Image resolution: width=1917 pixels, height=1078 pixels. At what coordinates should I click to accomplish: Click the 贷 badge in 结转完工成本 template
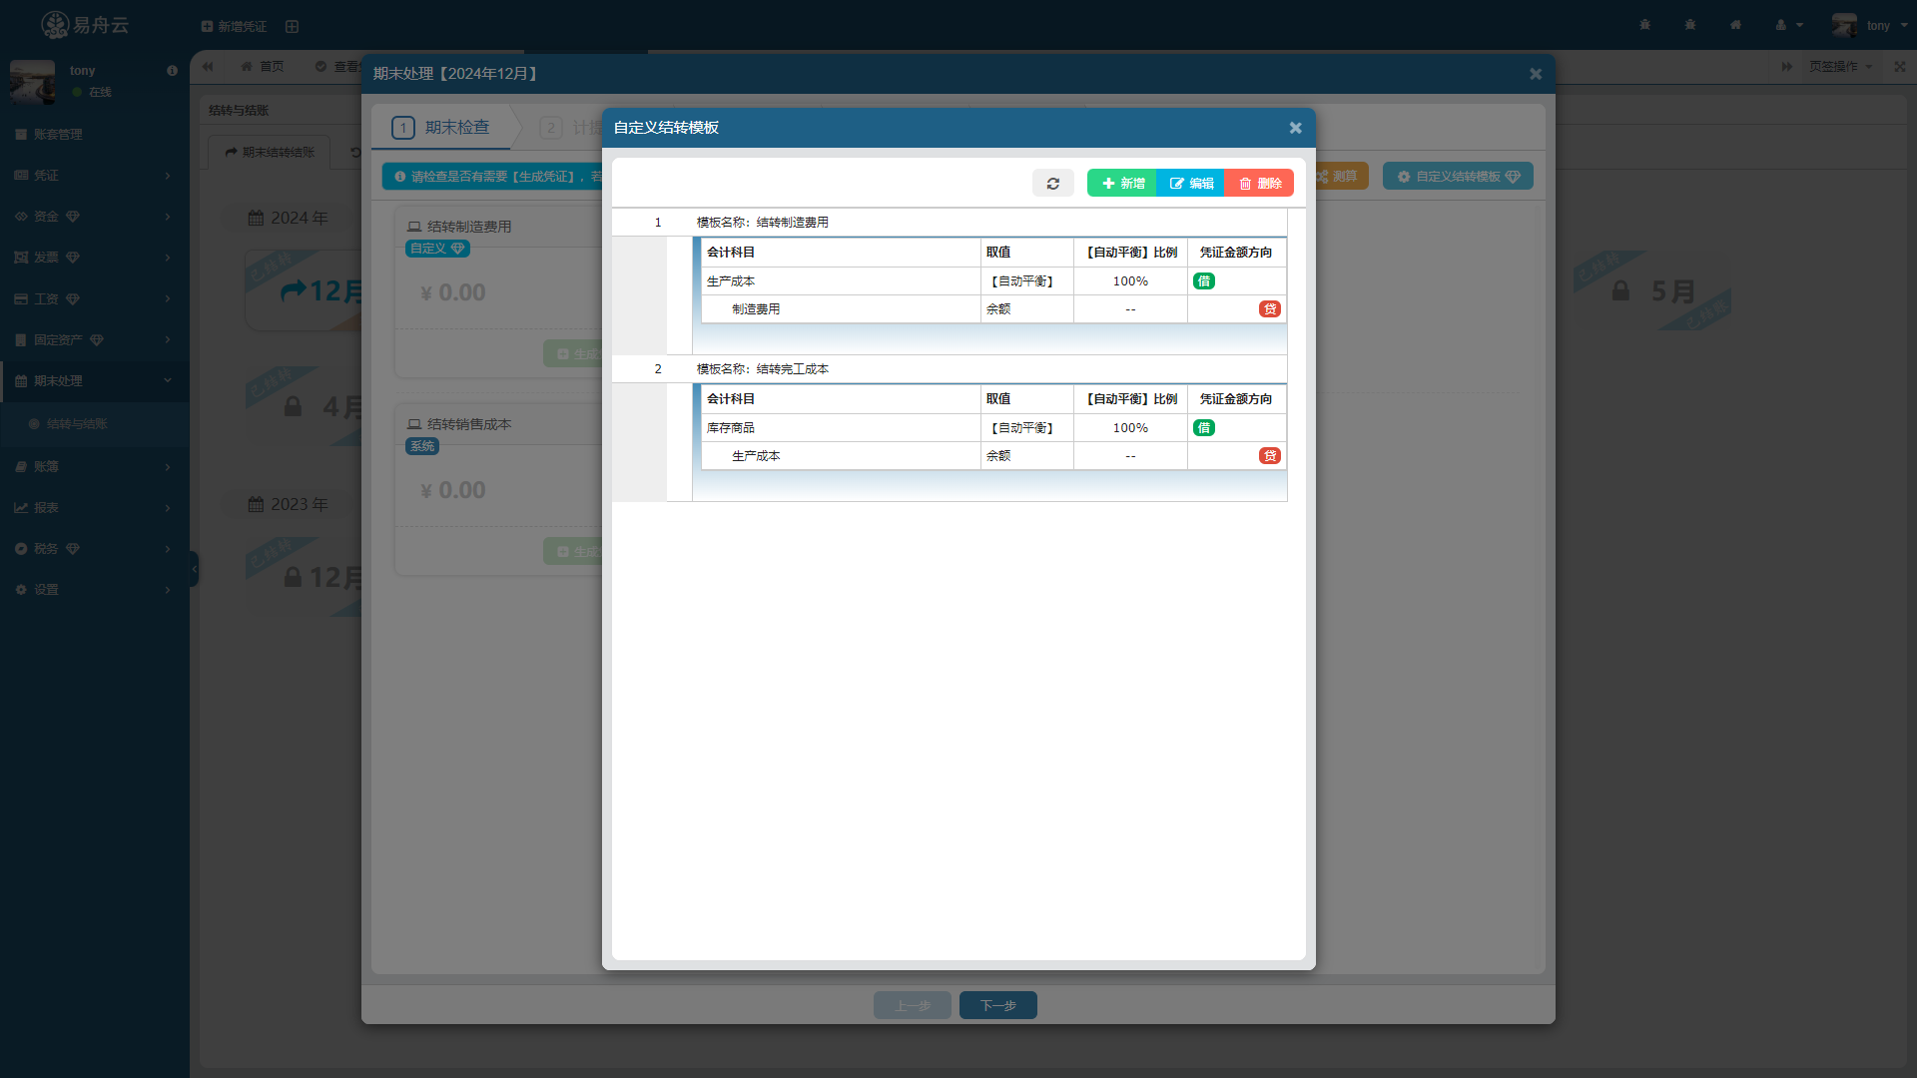(x=1269, y=456)
